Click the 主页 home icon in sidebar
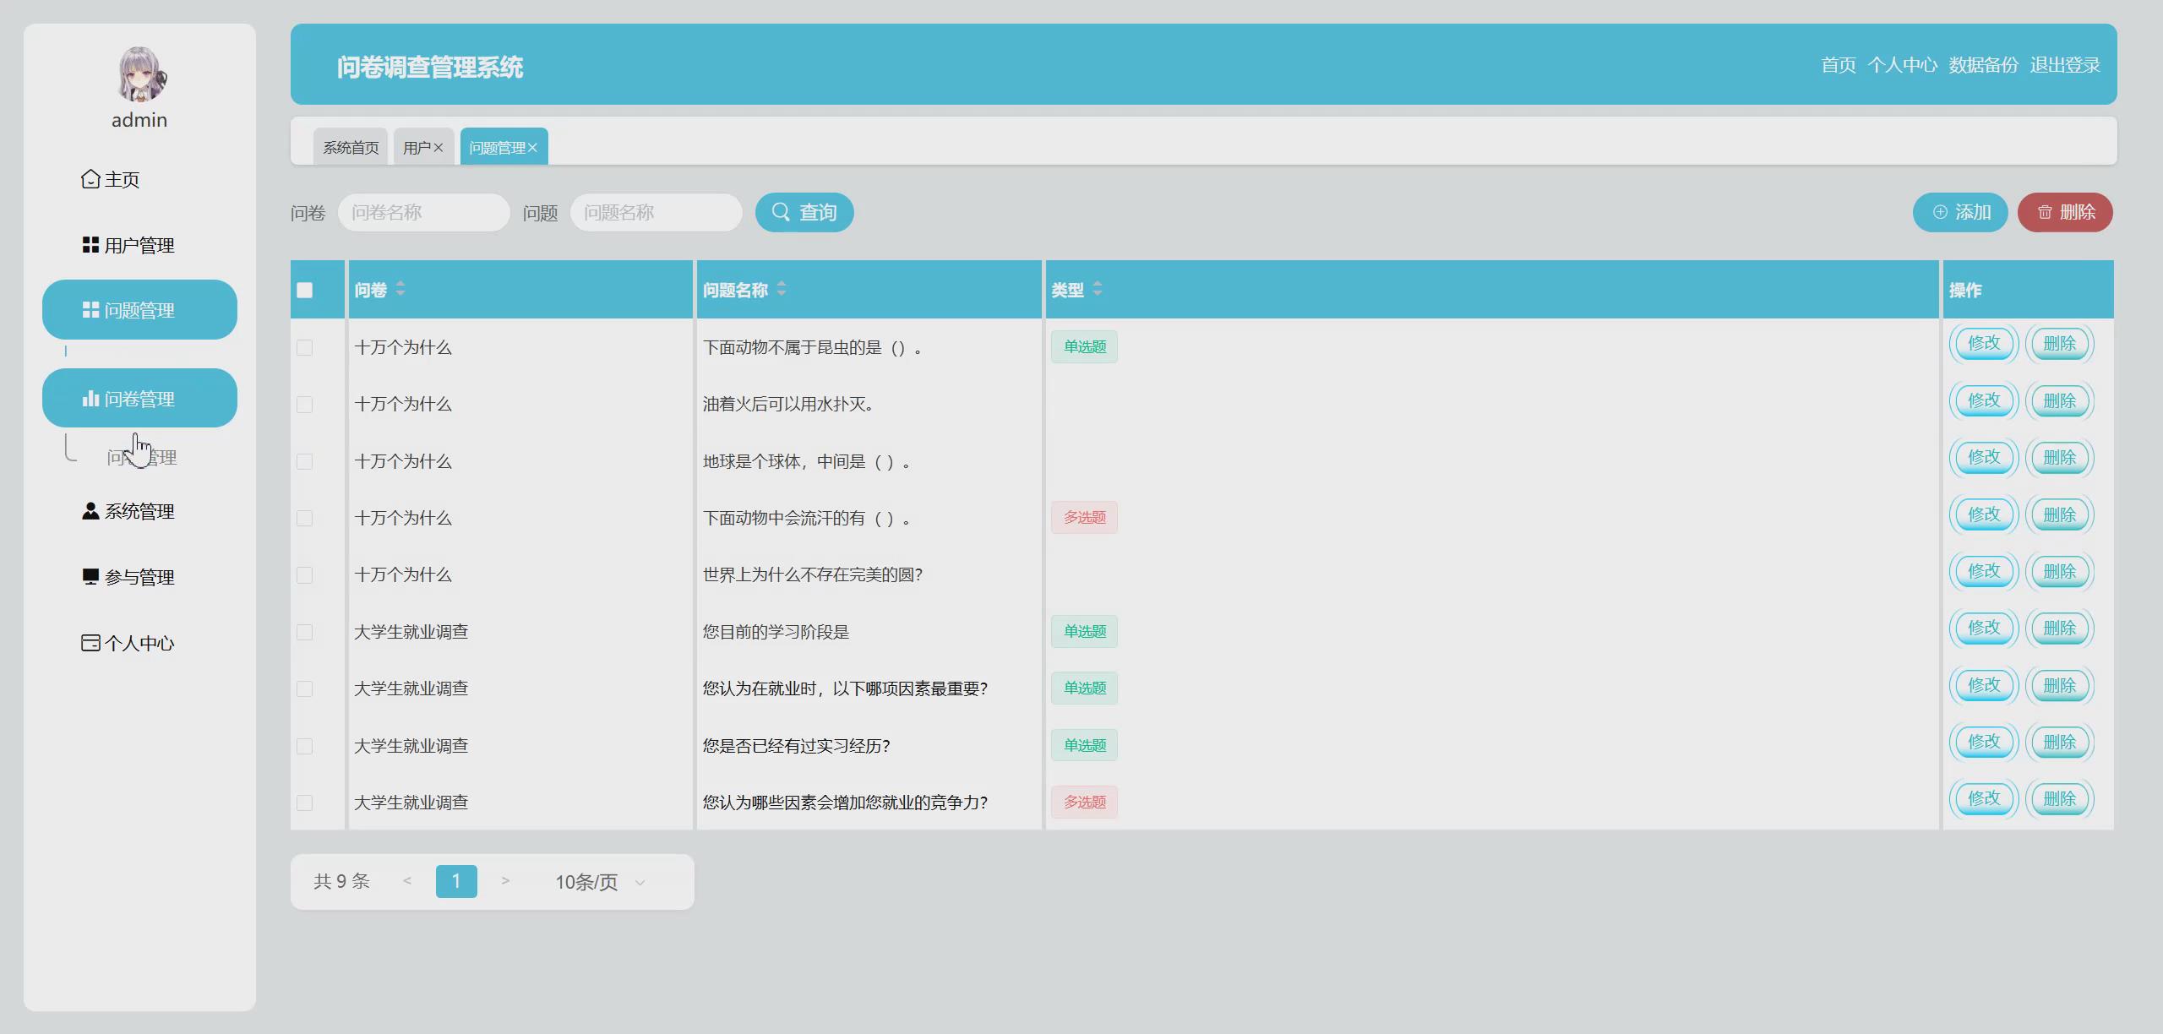 click(x=90, y=179)
